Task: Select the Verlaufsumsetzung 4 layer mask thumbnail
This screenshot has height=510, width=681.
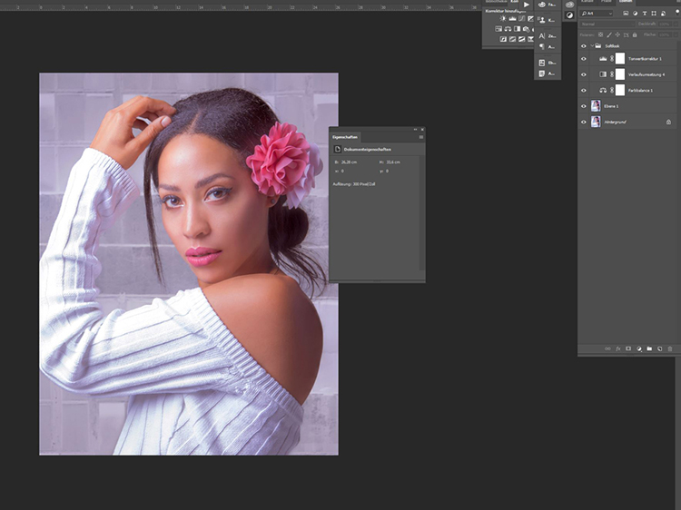Action: (619, 74)
